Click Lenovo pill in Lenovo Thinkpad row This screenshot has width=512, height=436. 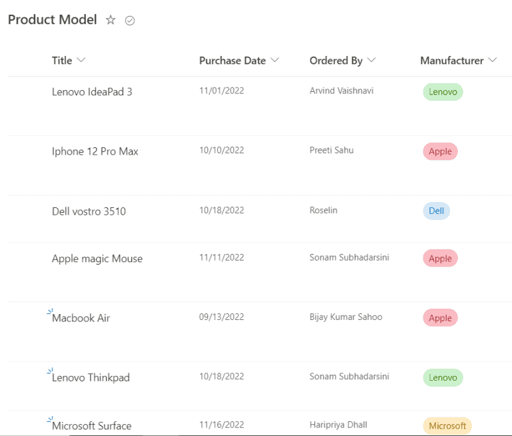pyautogui.click(x=443, y=377)
